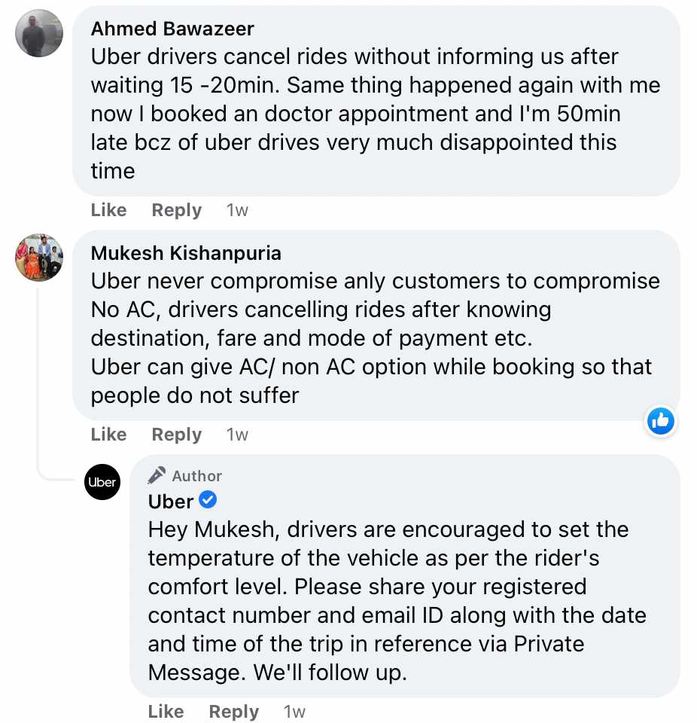Open Ahmed Bawazeer's profile picture
The height and width of the screenshot is (723, 697).
point(39,33)
